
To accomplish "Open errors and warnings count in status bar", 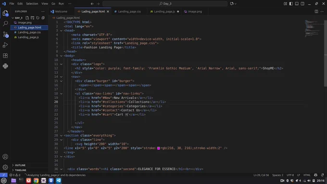I will point(14,175).
